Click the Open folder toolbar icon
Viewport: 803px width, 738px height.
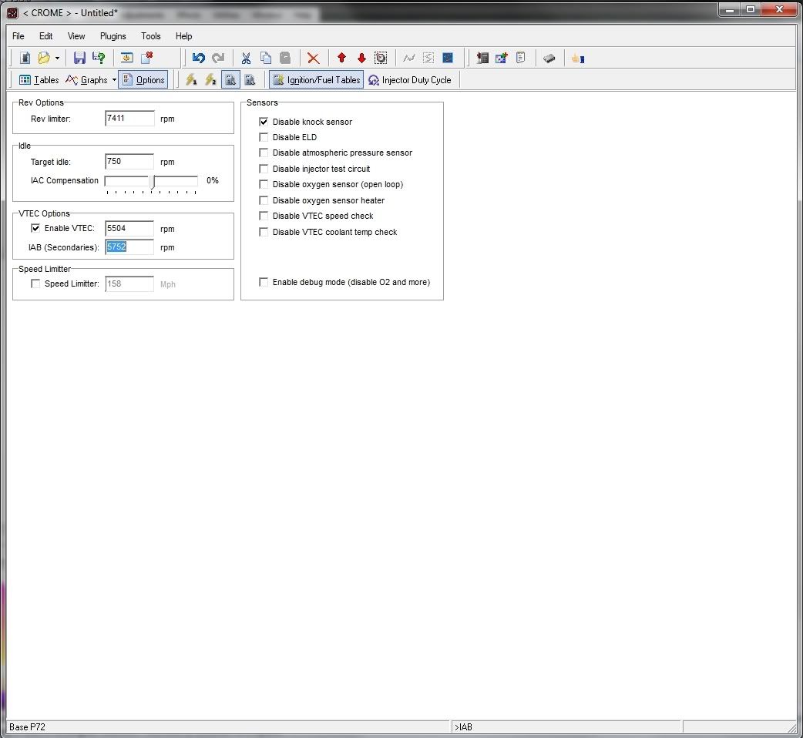click(45, 58)
